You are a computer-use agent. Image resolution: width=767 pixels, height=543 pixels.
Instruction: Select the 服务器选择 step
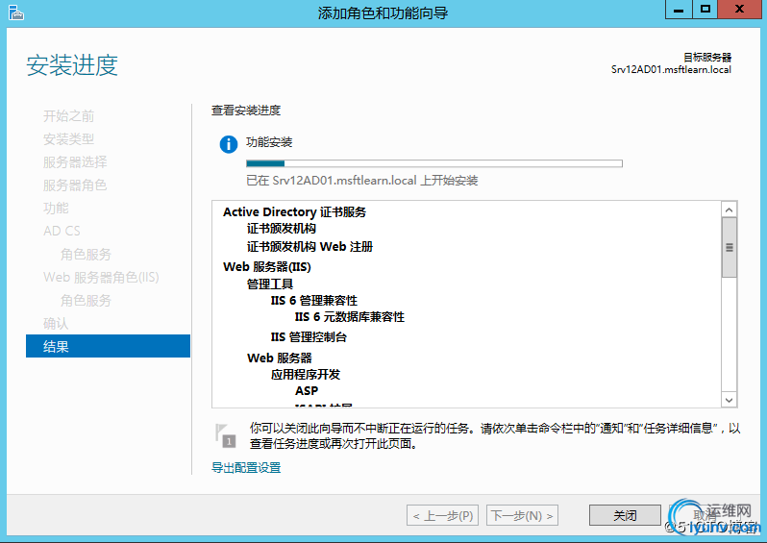[x=75, y=161]
